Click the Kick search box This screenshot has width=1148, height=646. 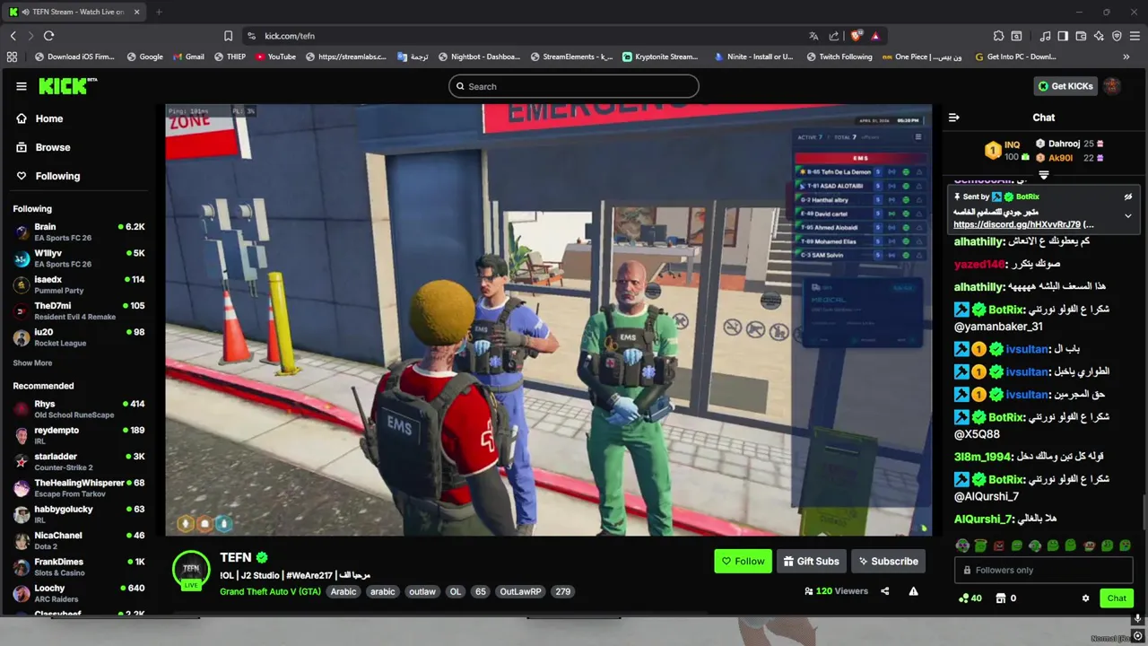[574, 86]
